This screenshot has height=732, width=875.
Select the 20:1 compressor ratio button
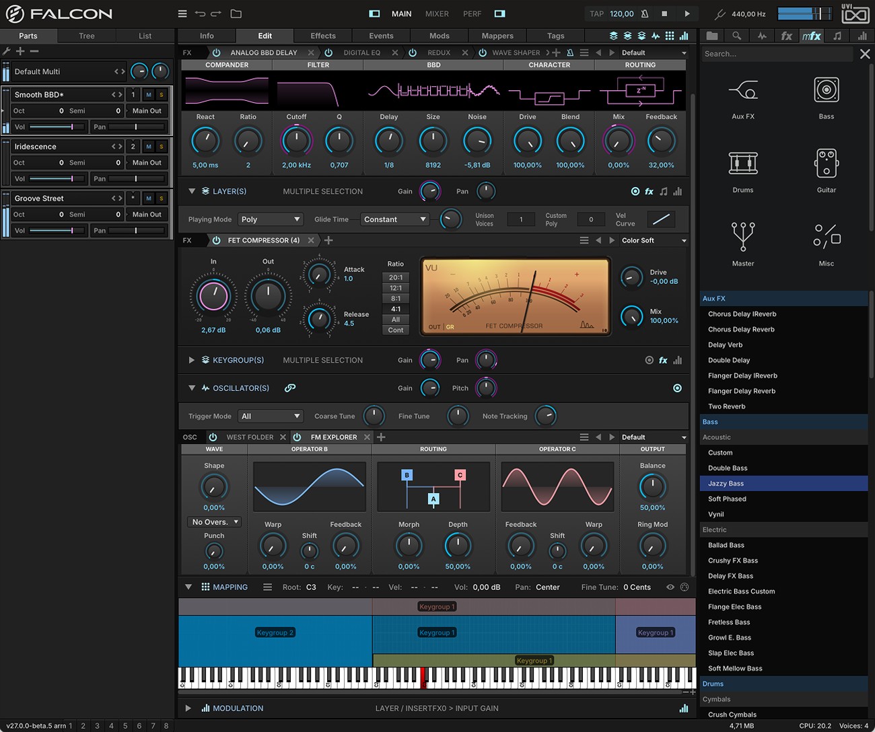tap(396, 277)
